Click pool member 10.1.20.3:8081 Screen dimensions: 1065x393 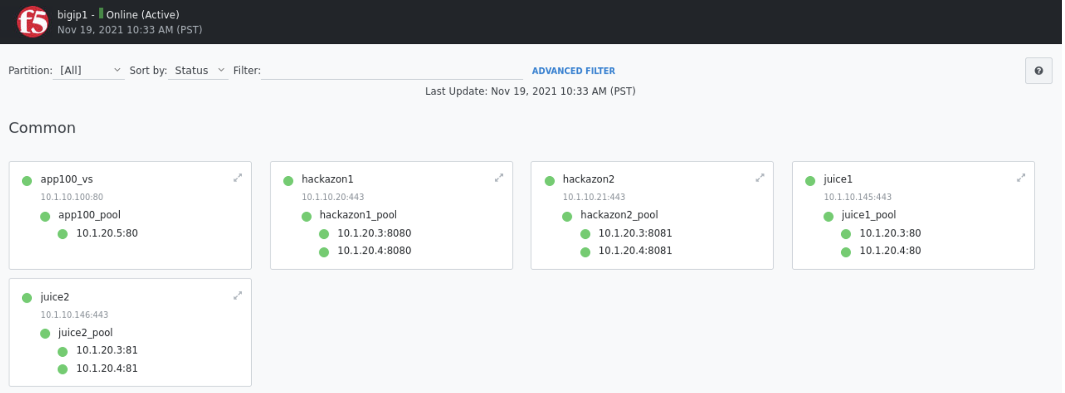635,233
